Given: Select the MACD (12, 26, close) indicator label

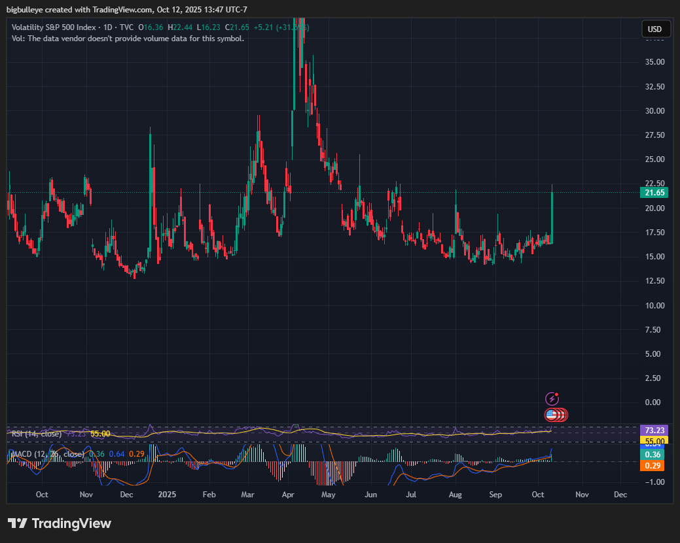Looking at the screenshot, I should 48,454.
